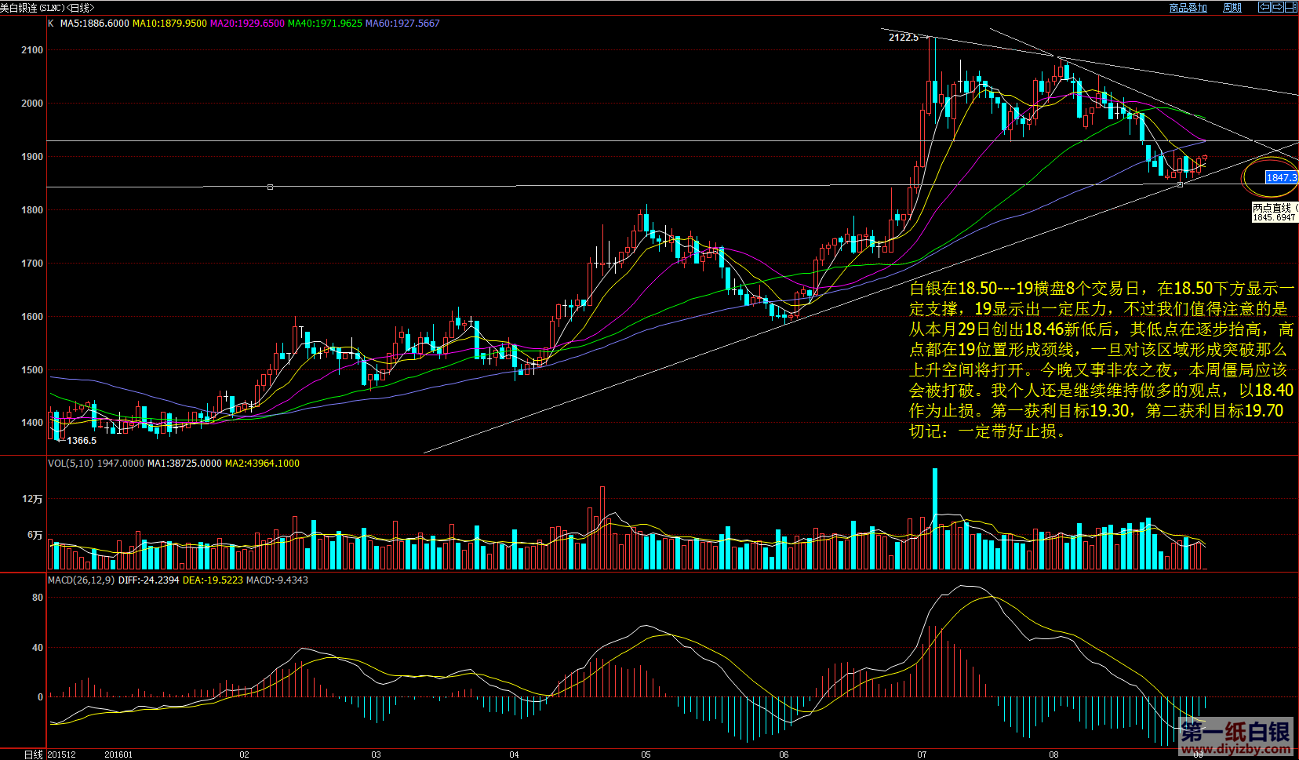Select the green MA40 indicator label
1299x760 pixels.
325,24
